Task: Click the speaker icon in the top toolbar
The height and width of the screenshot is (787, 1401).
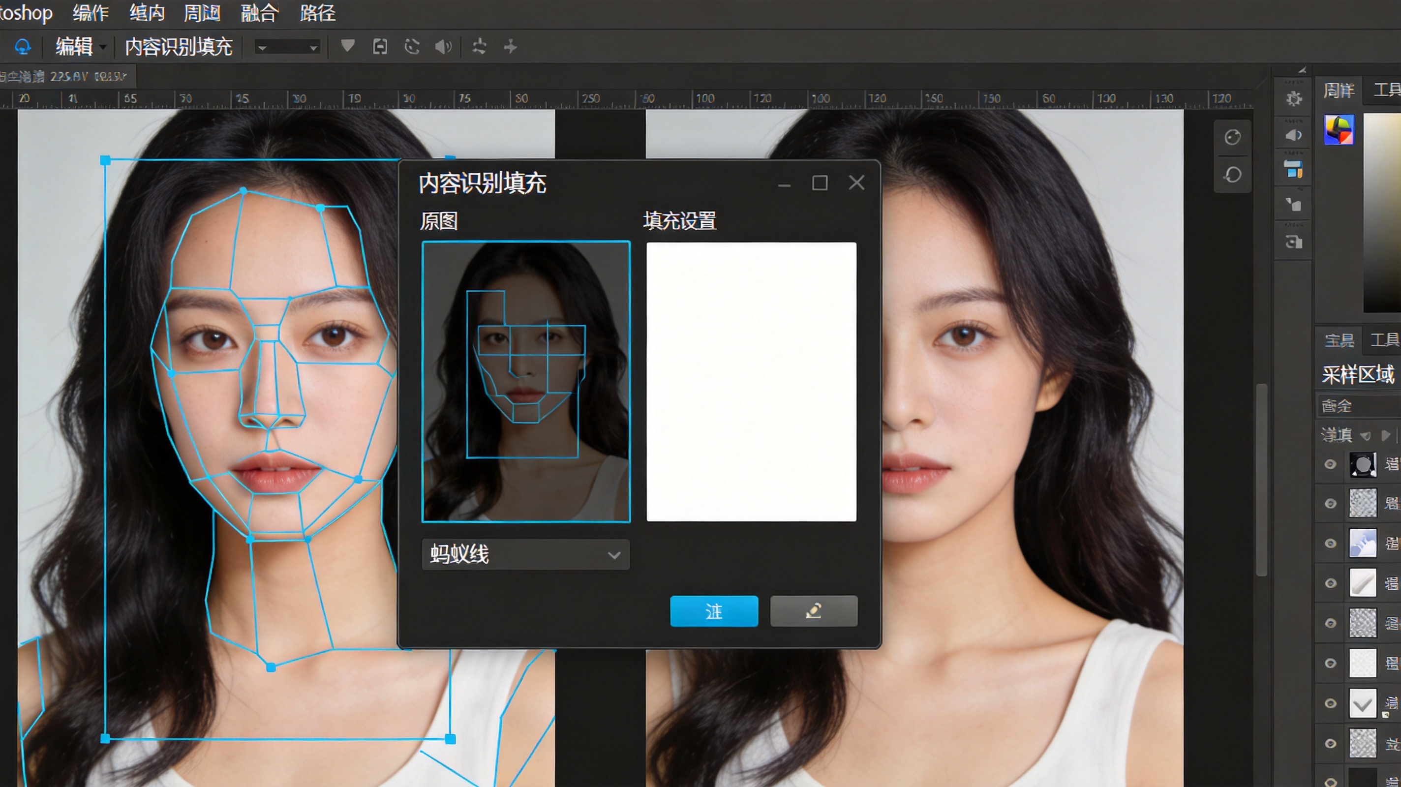Action: coord(444,47)
